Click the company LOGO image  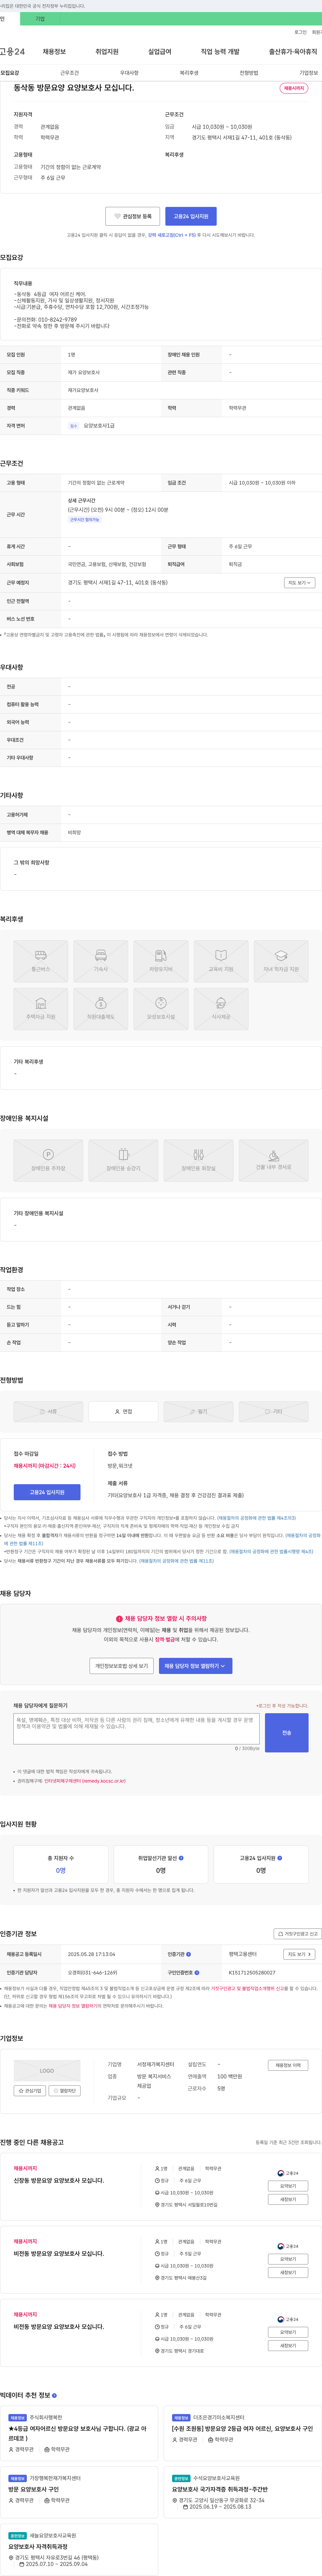pyautogui.click(x=47, y=2070)
